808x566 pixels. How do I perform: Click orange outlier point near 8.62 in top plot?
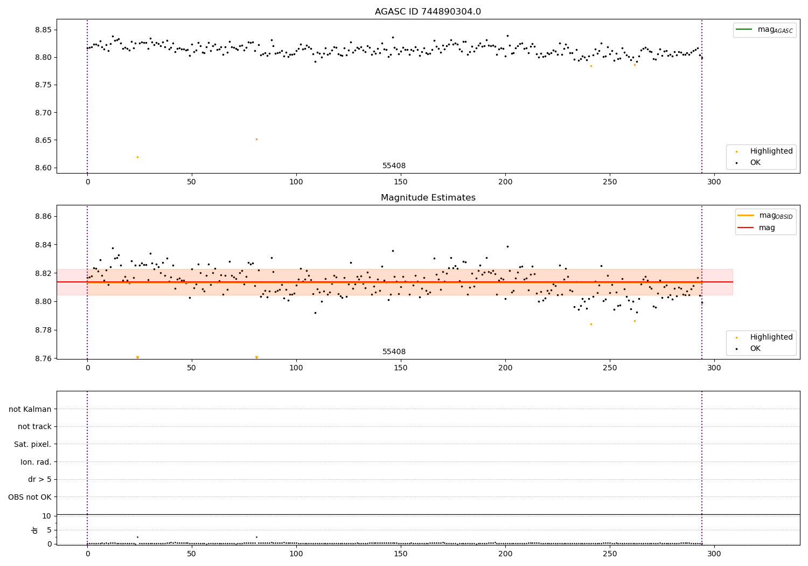137,157
